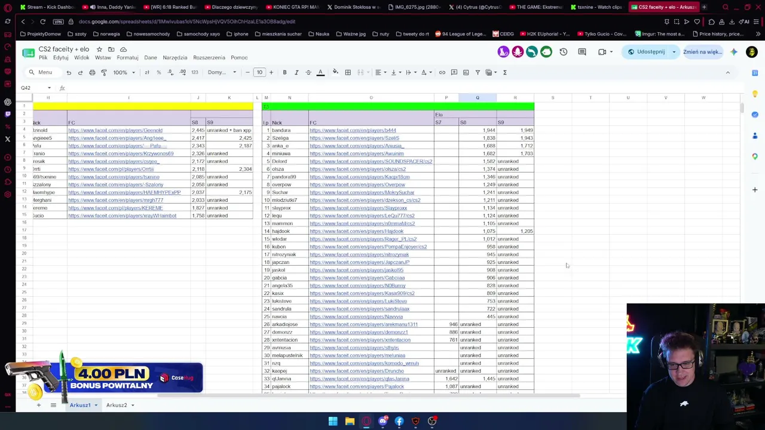This screenshot has height=430, width=765.
Task: Open the all sheets list icon
Action: tap(53, 405)
